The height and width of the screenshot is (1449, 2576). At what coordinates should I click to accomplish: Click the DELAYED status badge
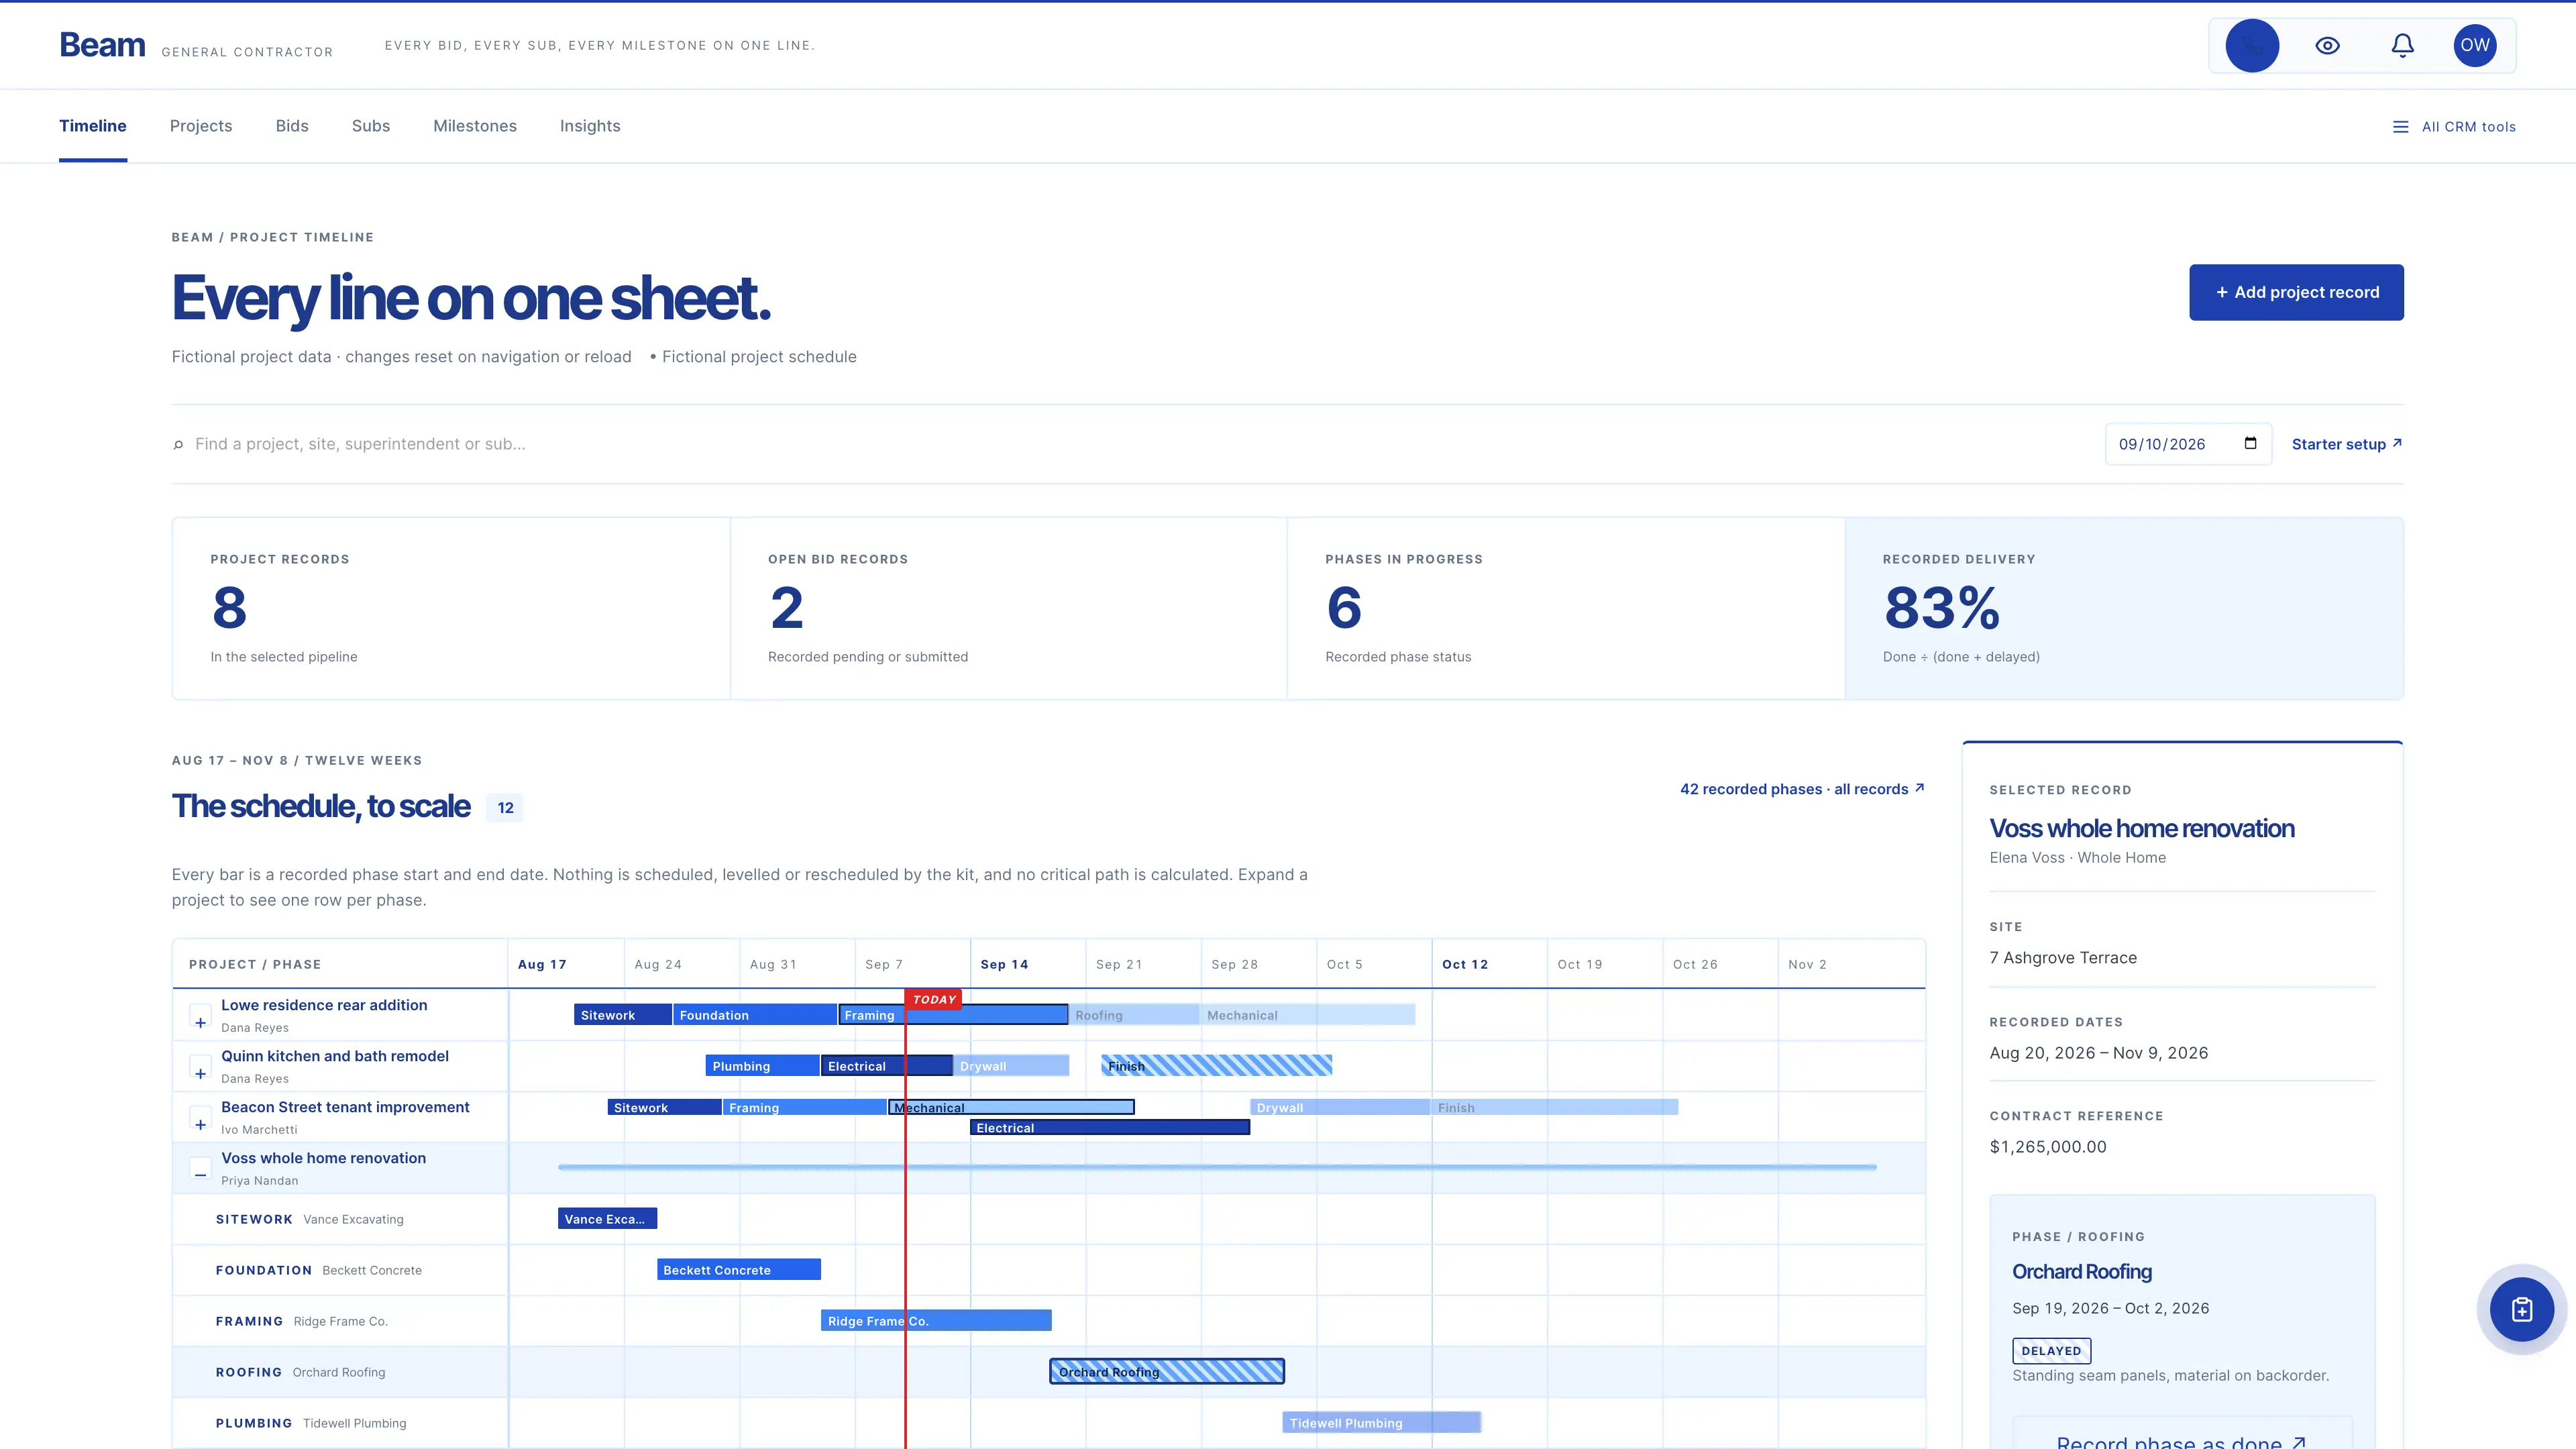pos(2051,1350)
